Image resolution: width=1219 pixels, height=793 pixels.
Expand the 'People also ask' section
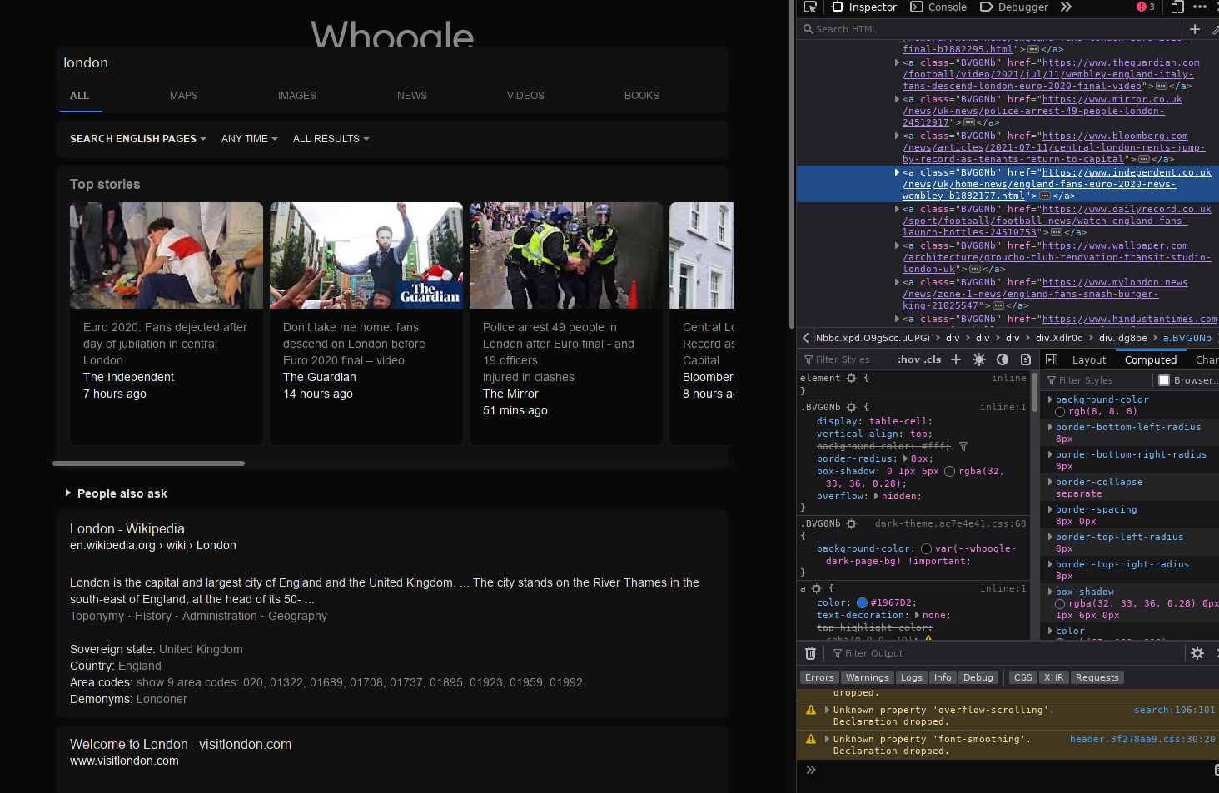tap(117, 493)
